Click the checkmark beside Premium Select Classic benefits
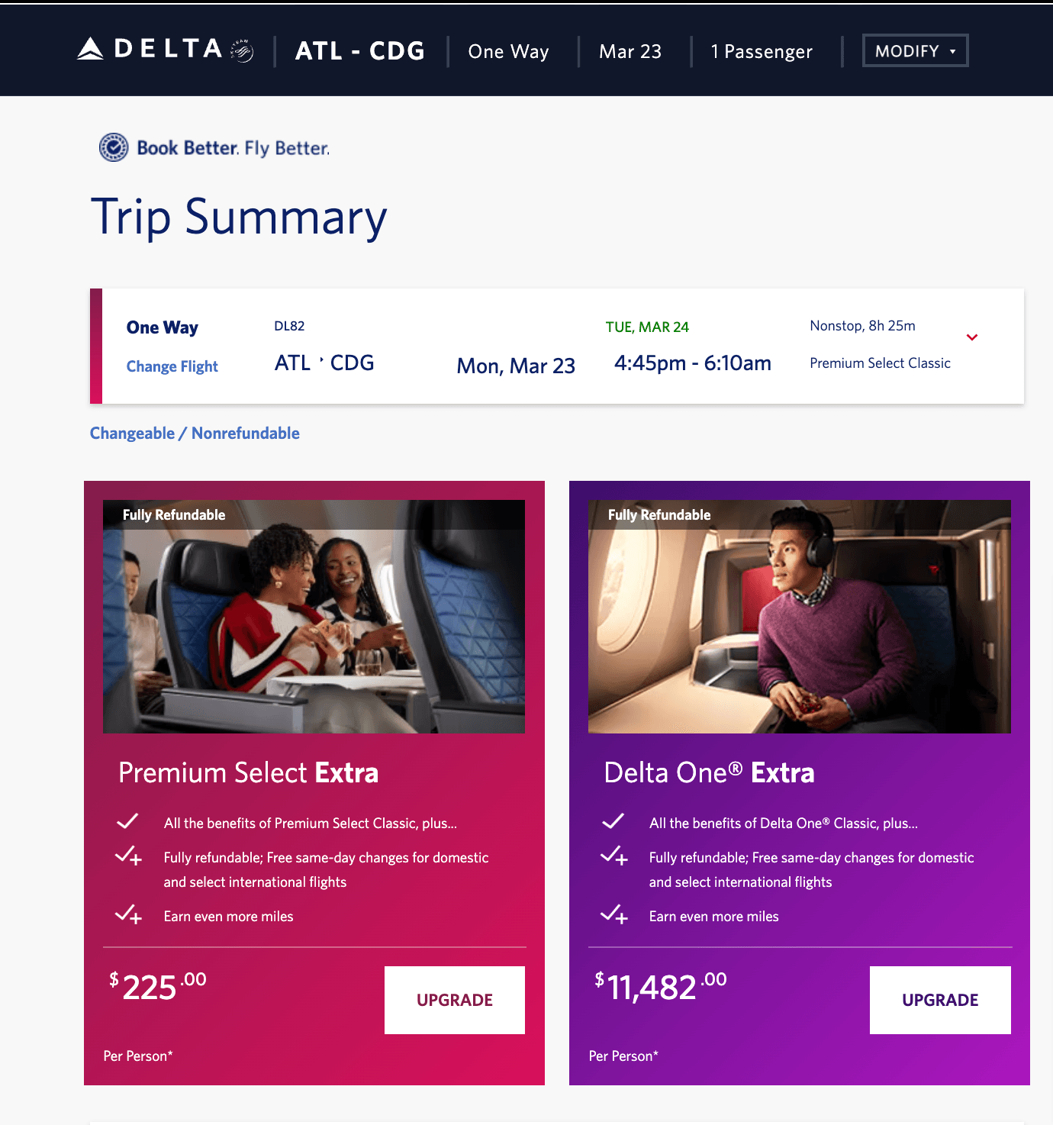1053x1125 pixels. tap(127, 822)
